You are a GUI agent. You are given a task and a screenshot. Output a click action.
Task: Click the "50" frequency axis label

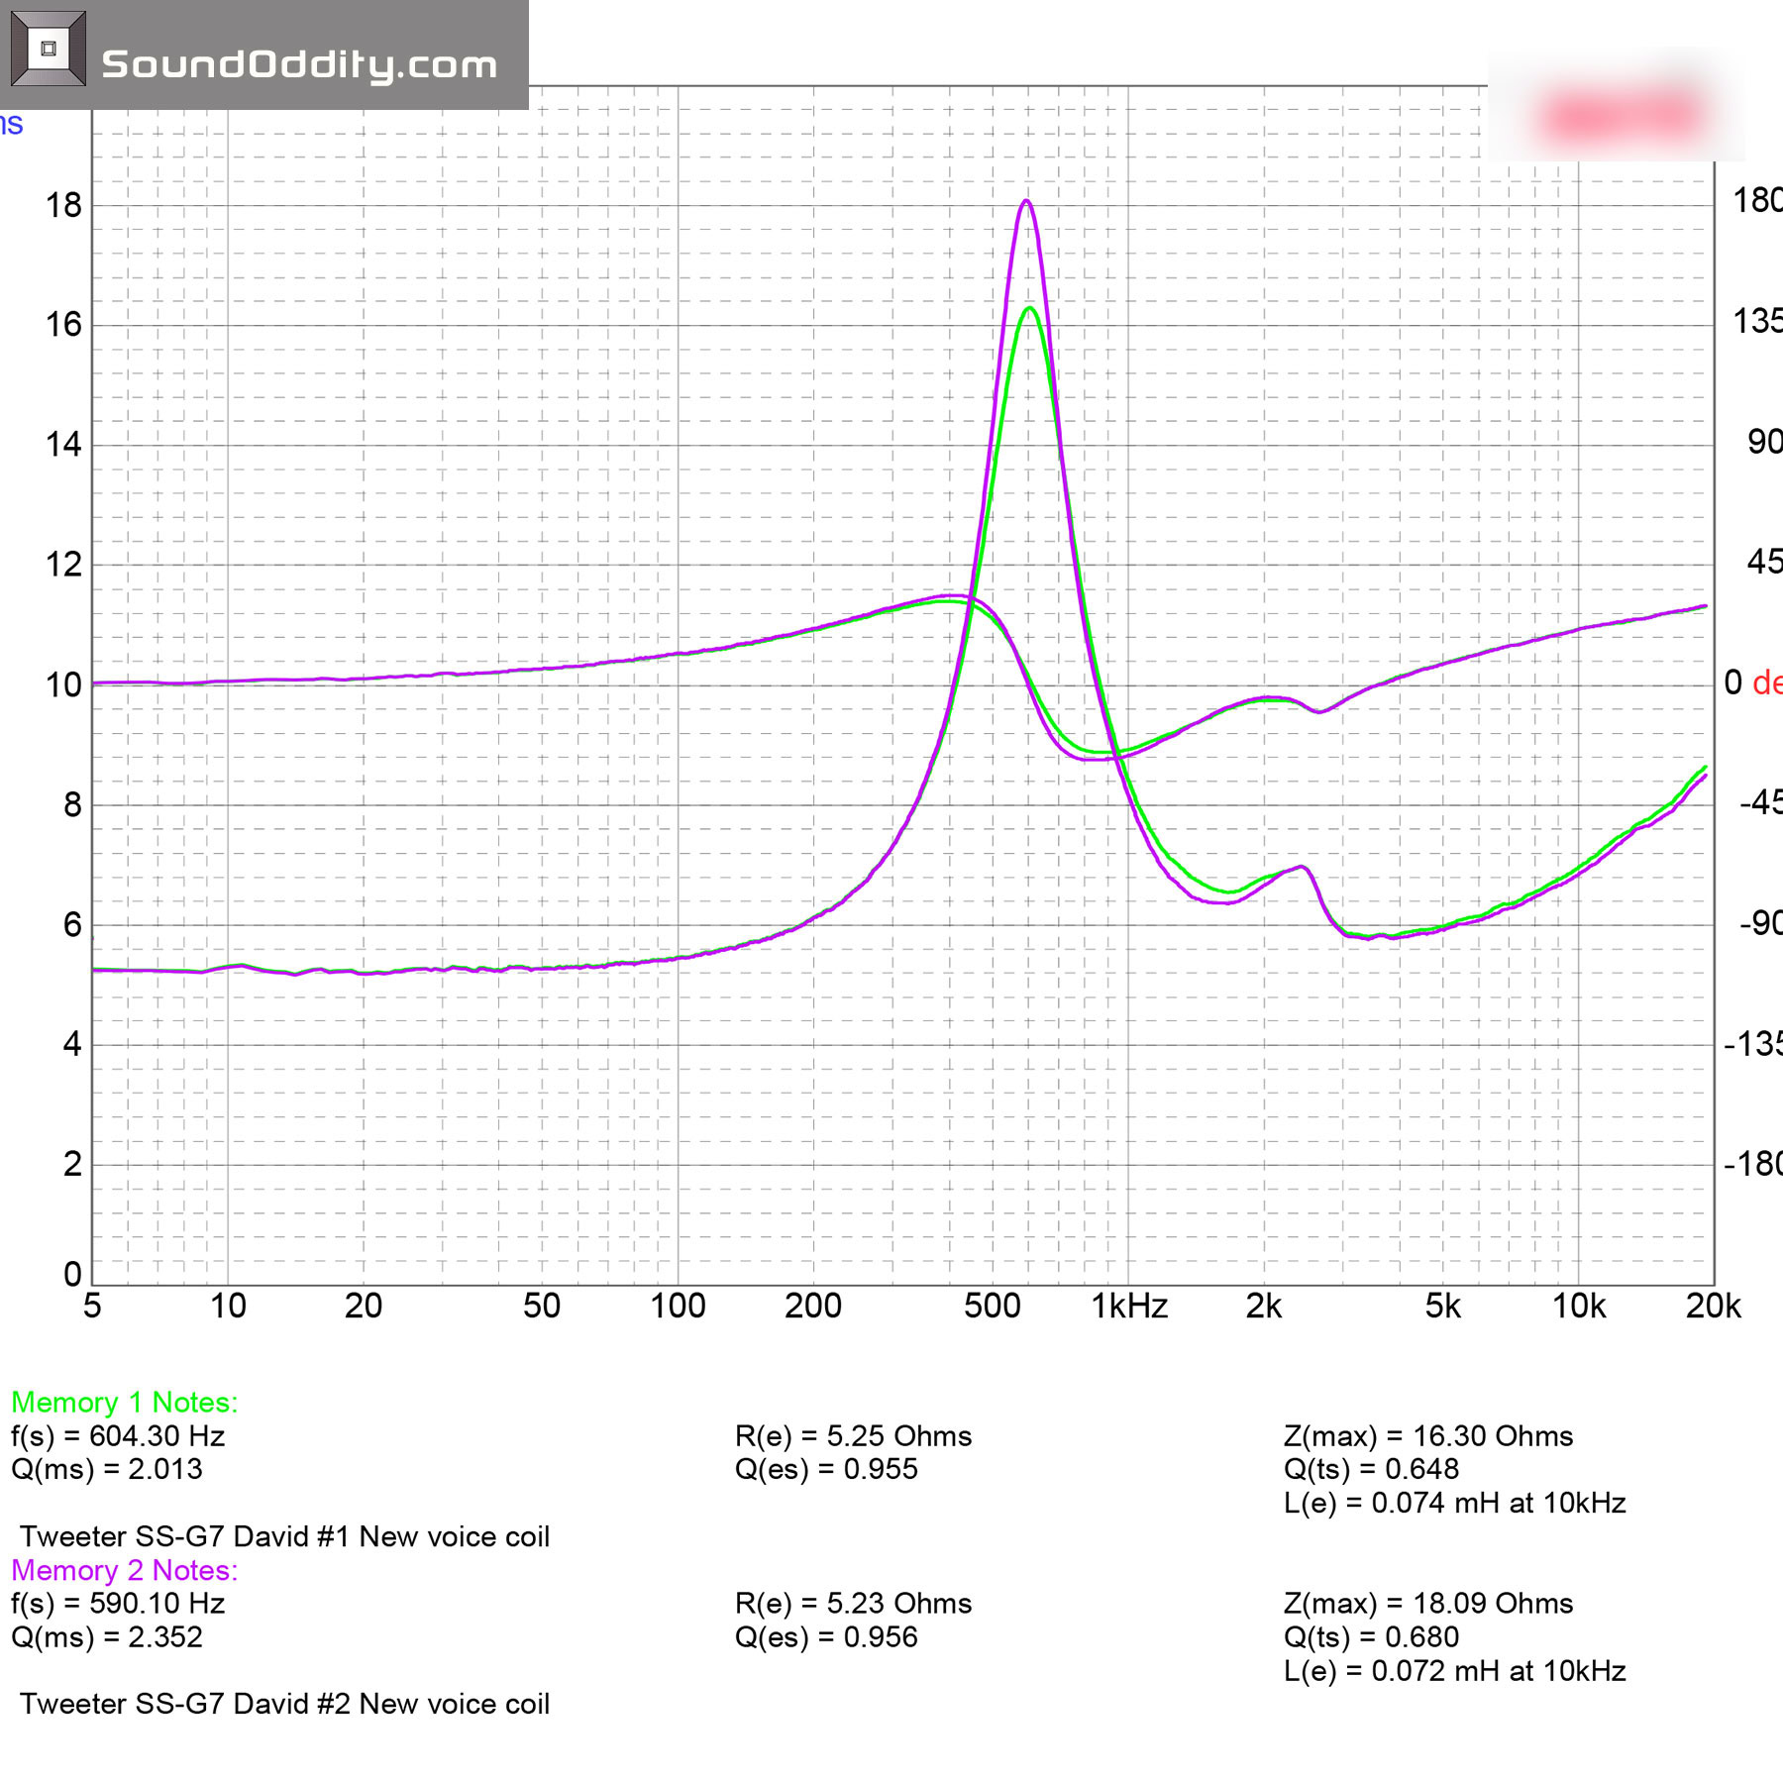[x=542, y=1307]
